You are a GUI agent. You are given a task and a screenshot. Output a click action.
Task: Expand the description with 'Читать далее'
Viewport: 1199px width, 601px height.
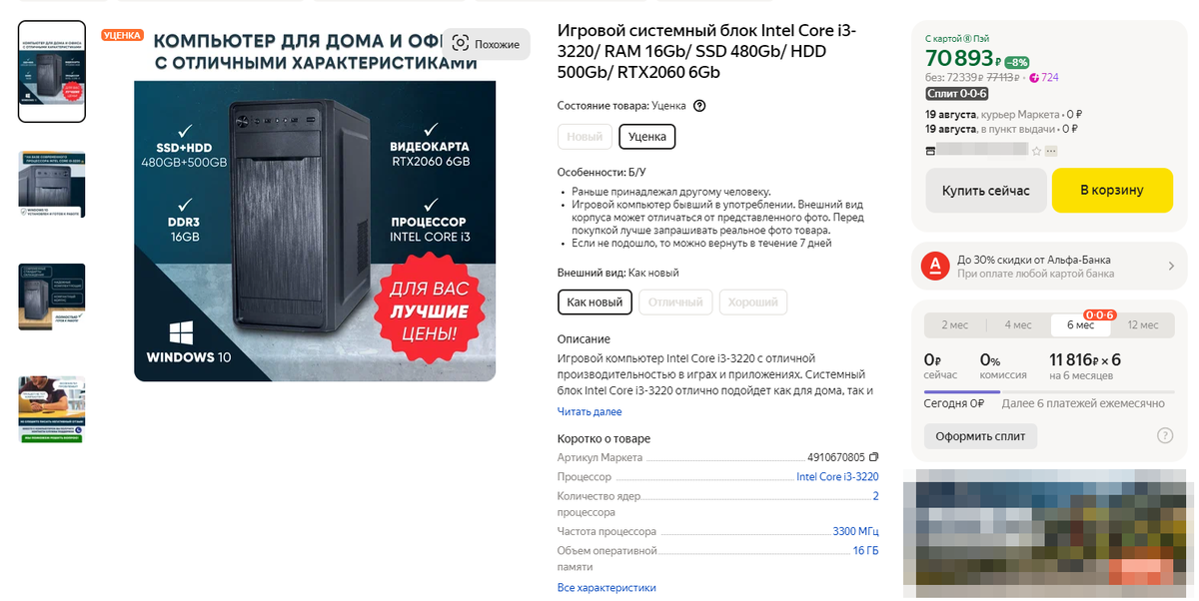coord(590,411)
